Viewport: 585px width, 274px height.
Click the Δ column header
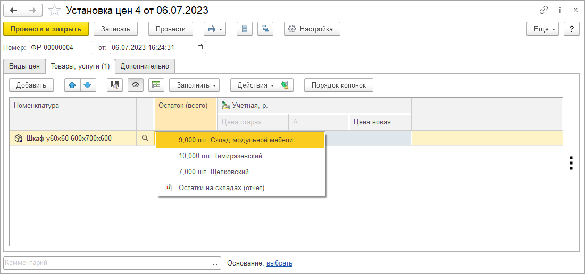319,122
